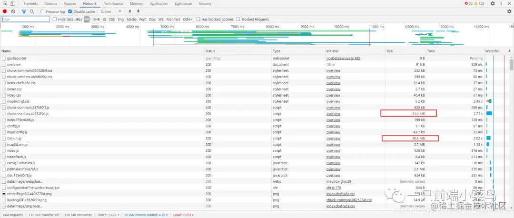
Task: Open the network search magnifier icon
Action: [x=32, y=11]
